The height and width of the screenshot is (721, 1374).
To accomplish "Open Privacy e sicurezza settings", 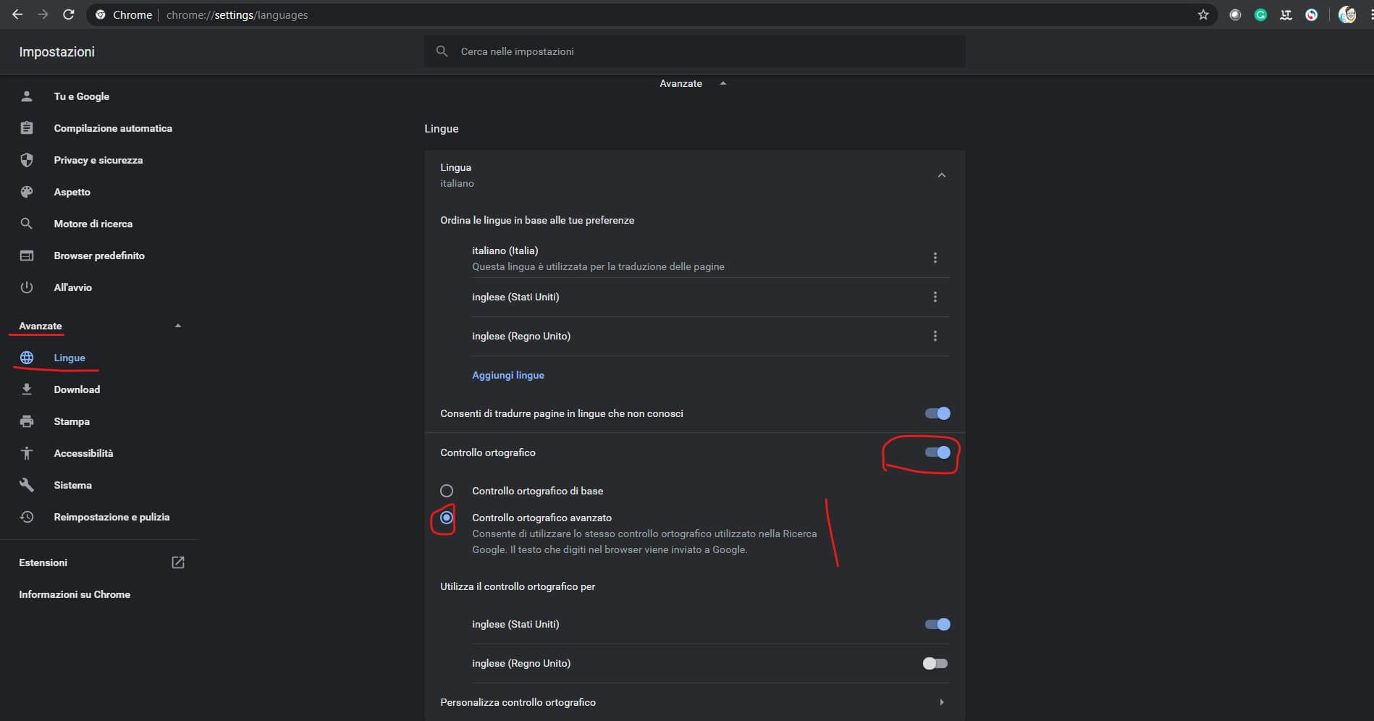I will pos(98,160).
